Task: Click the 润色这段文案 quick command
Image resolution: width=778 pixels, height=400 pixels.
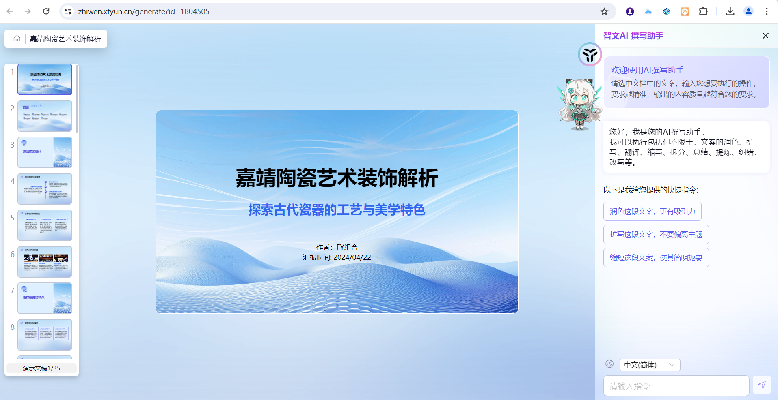Action: point(652,211)
